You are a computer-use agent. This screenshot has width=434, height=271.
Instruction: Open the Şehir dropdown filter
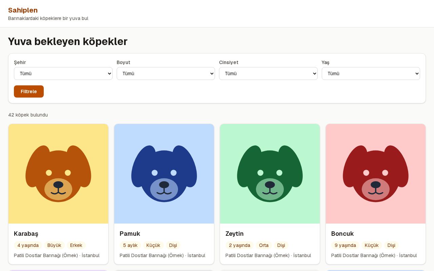tap(63, 74)
